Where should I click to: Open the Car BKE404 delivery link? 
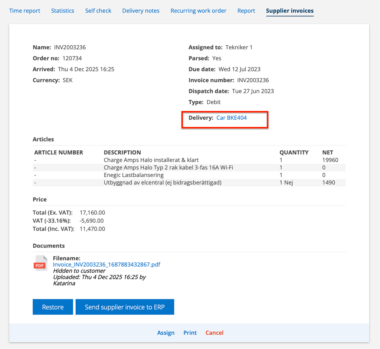231,118
